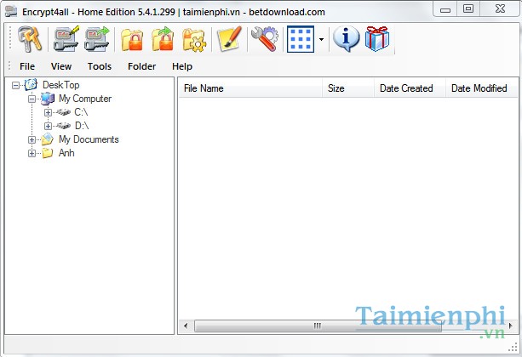
Task: Select DeskTop in the folder tree
Action: coord(61,85)
